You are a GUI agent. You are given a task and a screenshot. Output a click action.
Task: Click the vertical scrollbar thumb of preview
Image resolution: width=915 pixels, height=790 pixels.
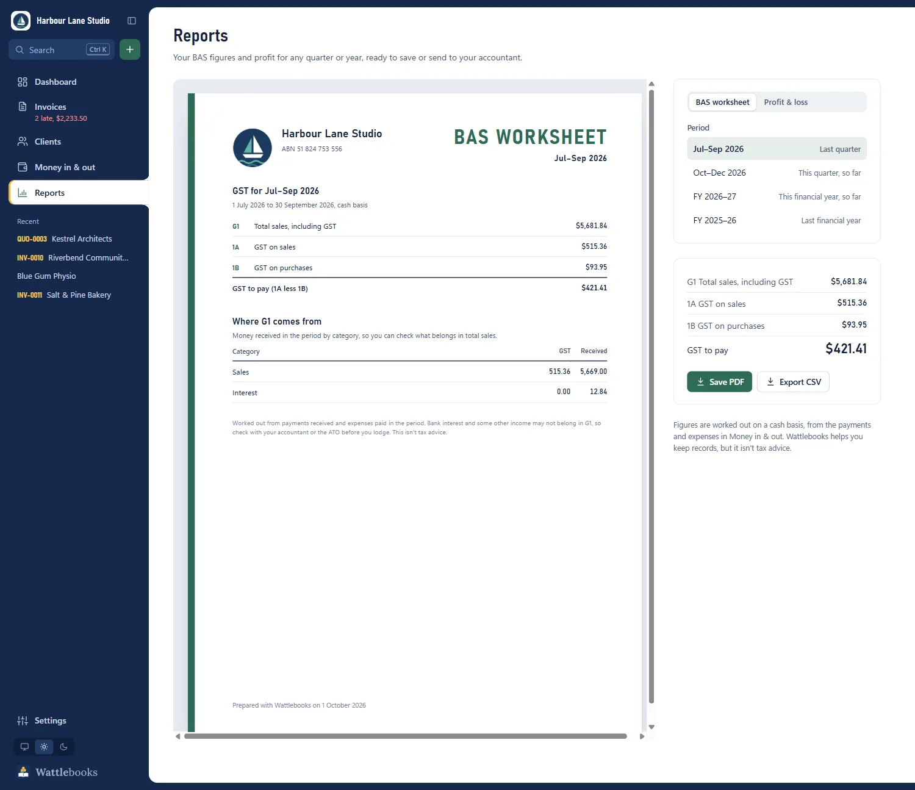click(651, 397)
